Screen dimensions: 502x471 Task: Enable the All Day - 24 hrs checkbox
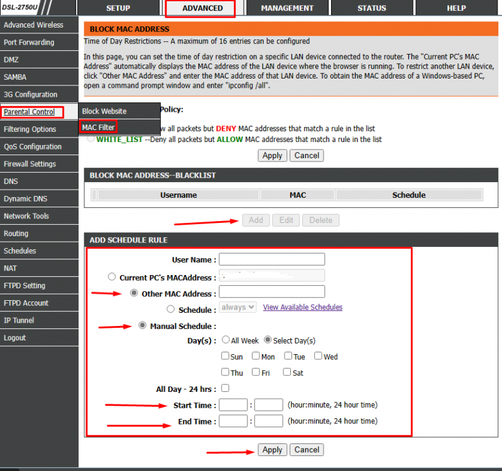226,389
